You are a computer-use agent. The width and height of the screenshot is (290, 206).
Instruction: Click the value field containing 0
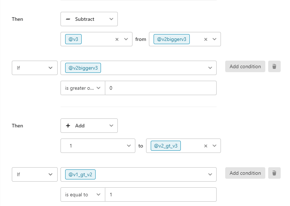pyautogui.click(x=161, y=88)
